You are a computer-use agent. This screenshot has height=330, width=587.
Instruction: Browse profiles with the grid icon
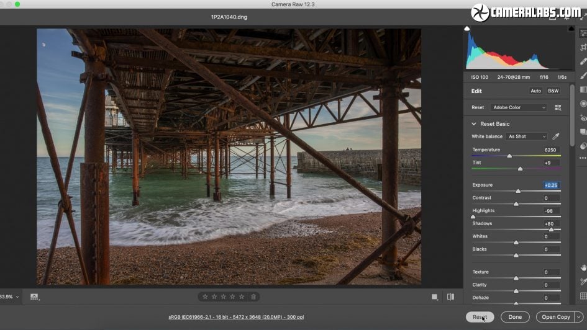click(558, 108)
